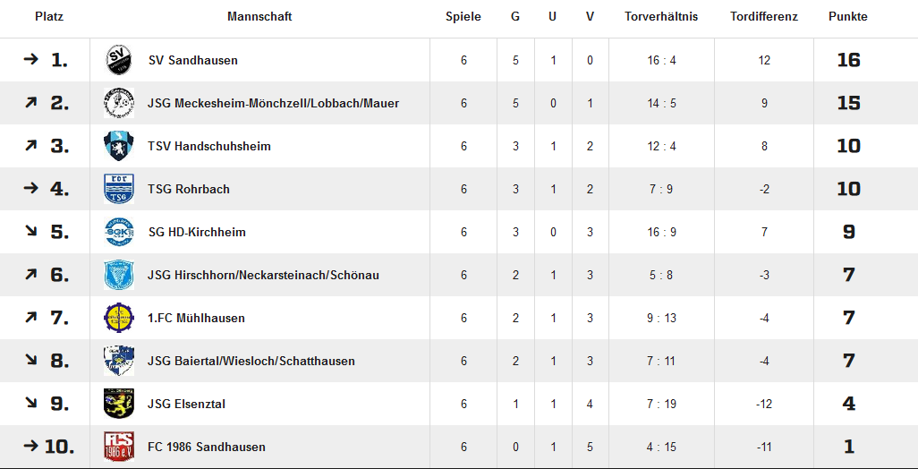Screen dimensions: 918x469
Task: Click the JSG Hirschhorn blue pennant logo
Action: (119, 275)
